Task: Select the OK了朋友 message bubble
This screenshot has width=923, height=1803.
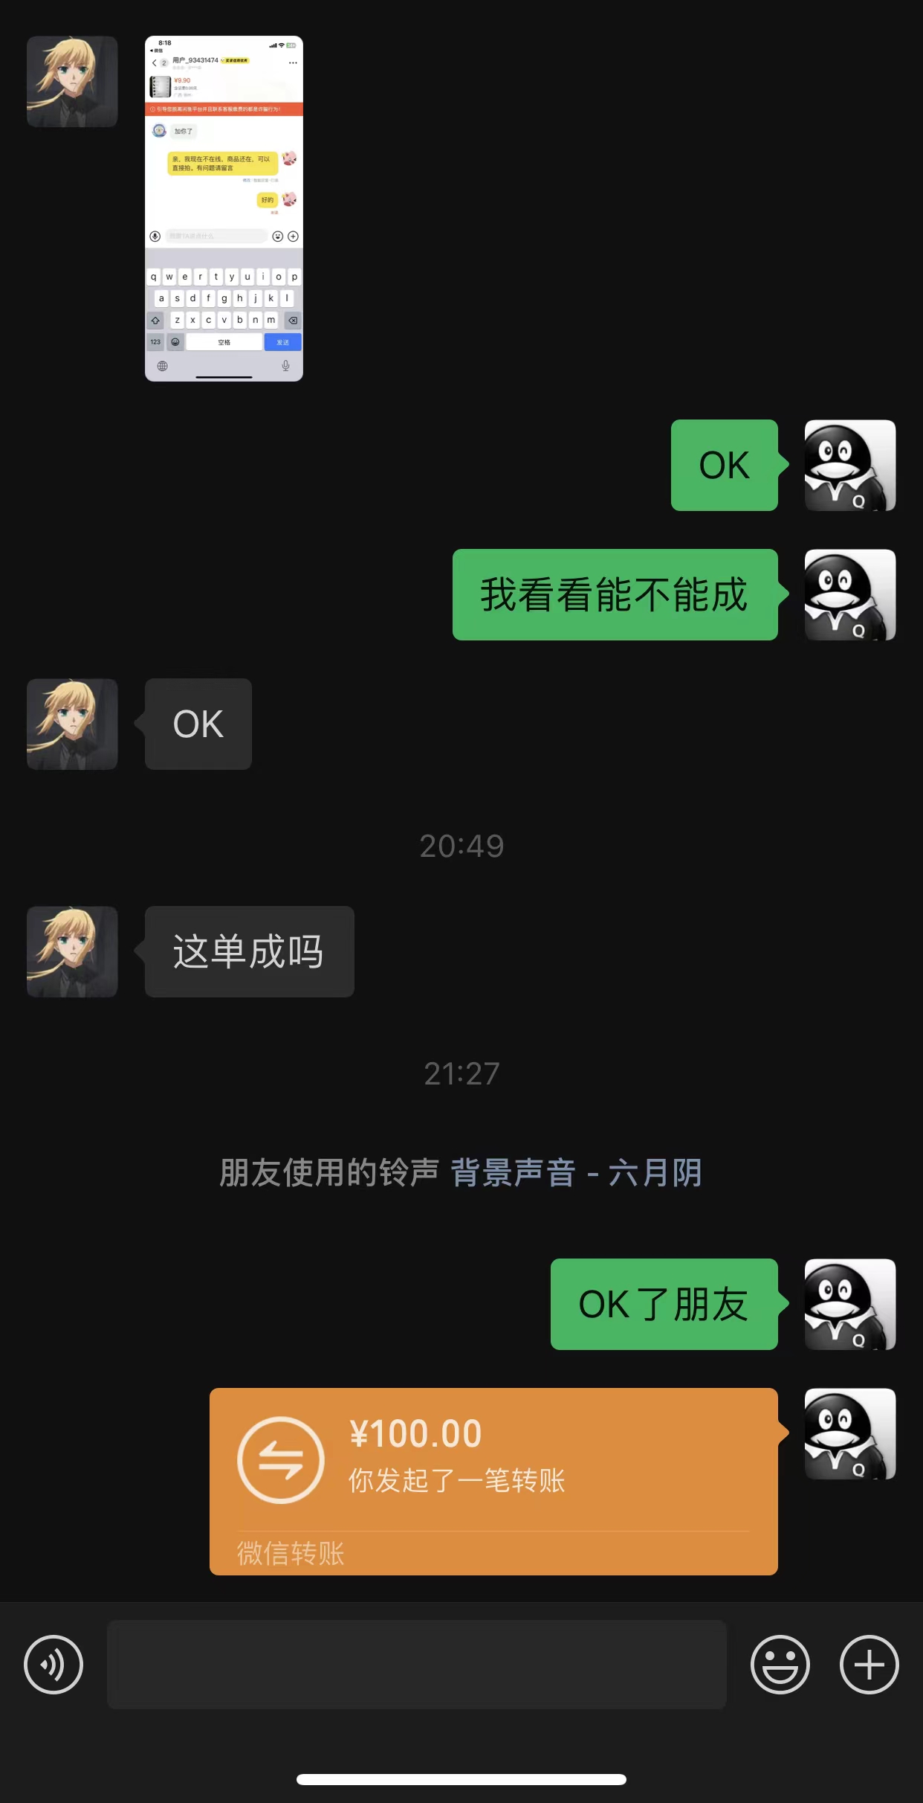Action: 664,1304
